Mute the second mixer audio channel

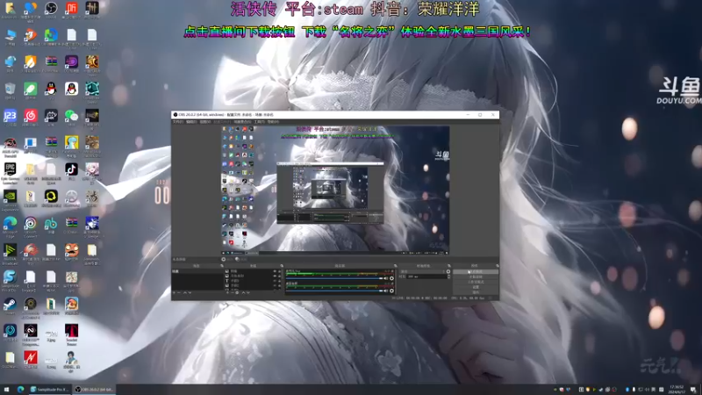[385, 291]
